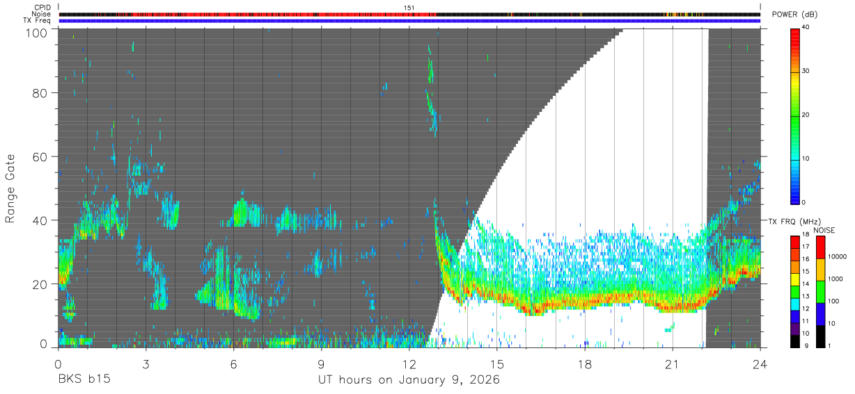855x394 pixels.
Task: Click the BKS b15 radar label
Action: [x=84, y=380]
